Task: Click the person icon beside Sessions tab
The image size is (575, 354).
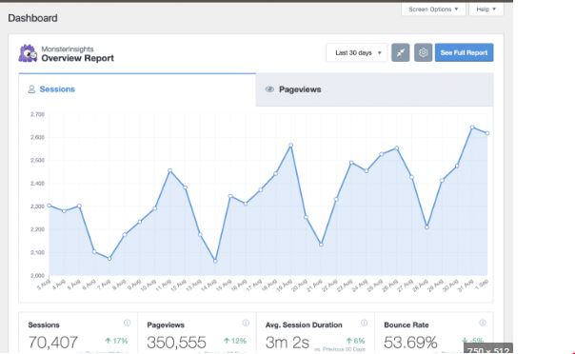Action: click(x=31, y=89)
